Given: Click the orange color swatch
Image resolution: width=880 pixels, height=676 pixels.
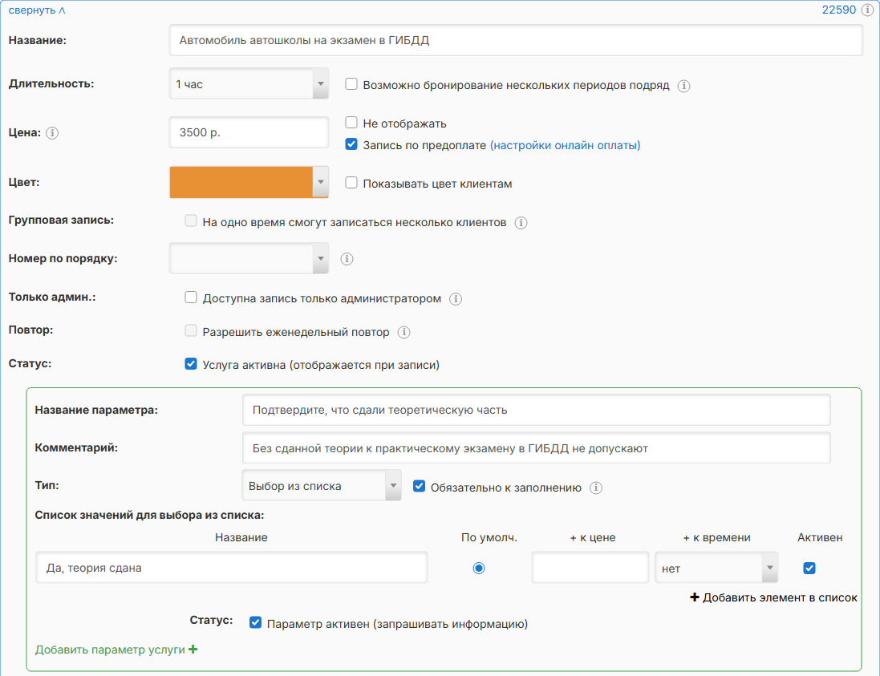Looking at the screenshot, I should pyautogui.click(x=241, y=182).
